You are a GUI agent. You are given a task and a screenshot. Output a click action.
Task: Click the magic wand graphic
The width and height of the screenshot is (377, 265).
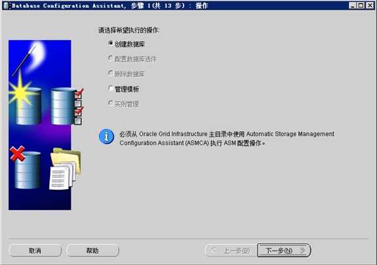point(24,60)
